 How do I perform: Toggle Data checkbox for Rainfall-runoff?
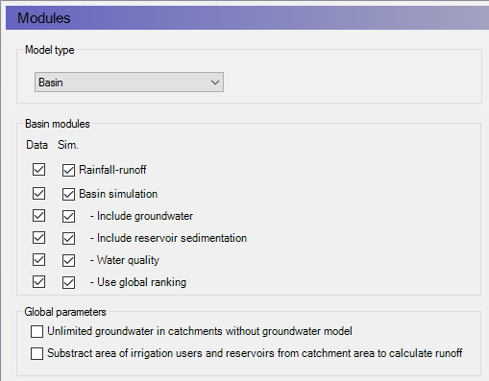38,170
